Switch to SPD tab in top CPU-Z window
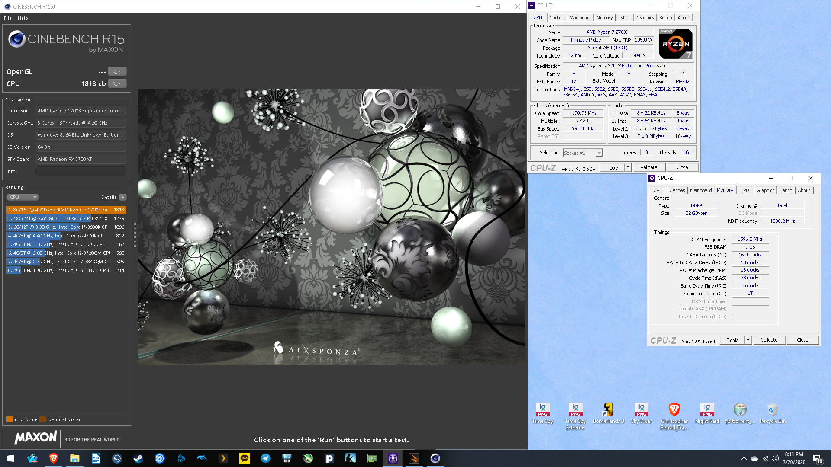Screen dimensions: 831x467 pyautogui.click(x=624, y=18)
